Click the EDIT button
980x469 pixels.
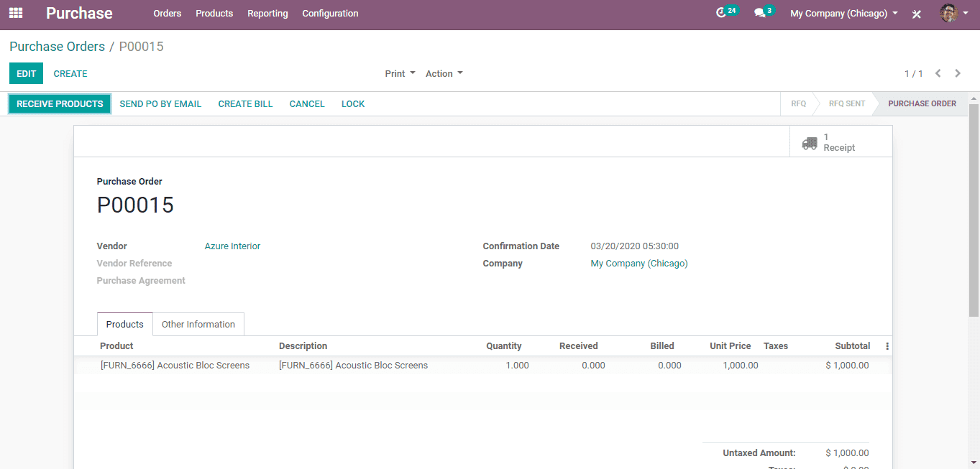tap(26, 73)
